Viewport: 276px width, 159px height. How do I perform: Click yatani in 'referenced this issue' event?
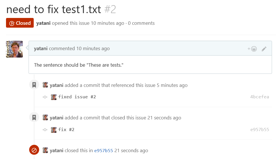[57, 85]
